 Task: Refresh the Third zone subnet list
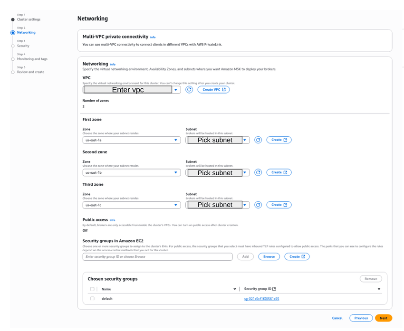click(x=258, y=205)
